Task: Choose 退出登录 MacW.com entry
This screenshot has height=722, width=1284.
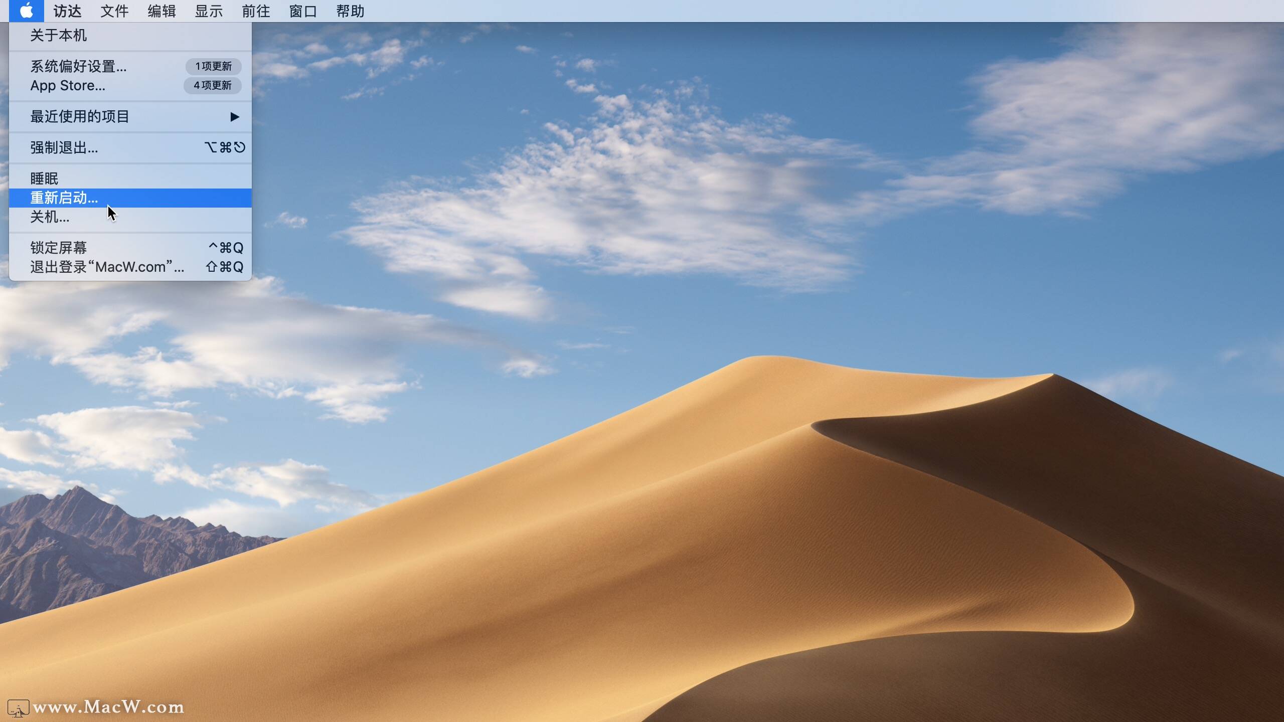Action: [107, 267]
